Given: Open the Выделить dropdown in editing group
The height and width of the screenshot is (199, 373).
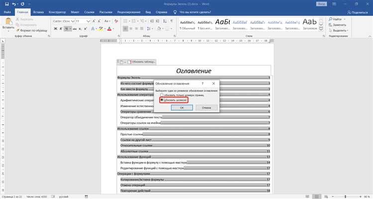Looking at the screenshot, I should pos(339,30).
